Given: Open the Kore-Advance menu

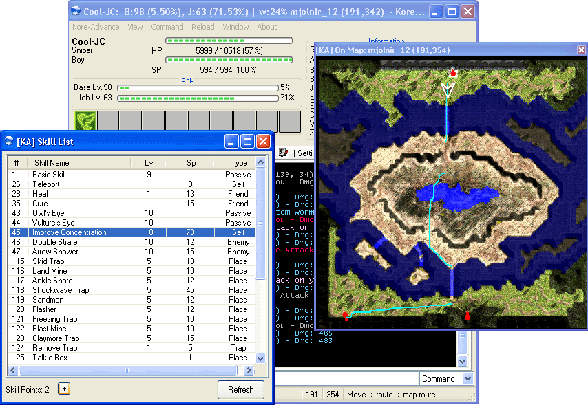Looking at the screenshot, I should point(96,27).
